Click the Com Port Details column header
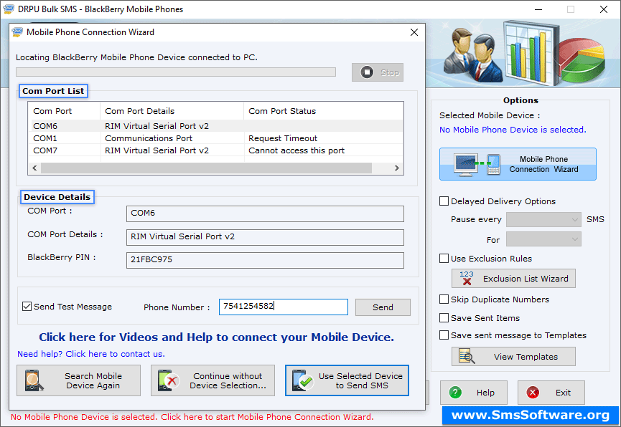The image size is (621, 427). pyautogui.click(x=172, y=111)
